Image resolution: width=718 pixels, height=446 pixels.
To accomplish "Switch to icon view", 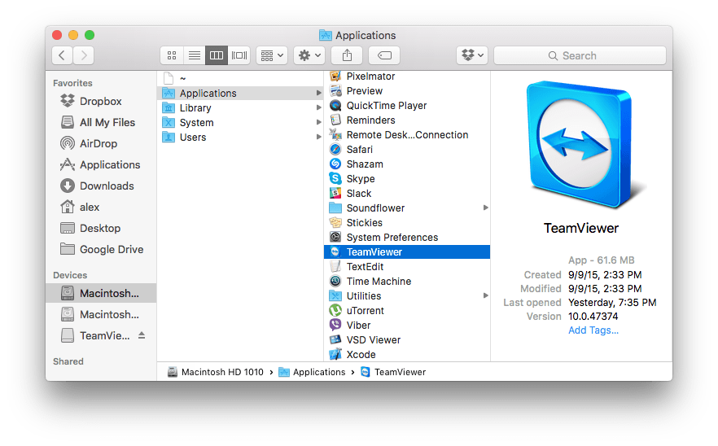I will (x=172, y=55).
